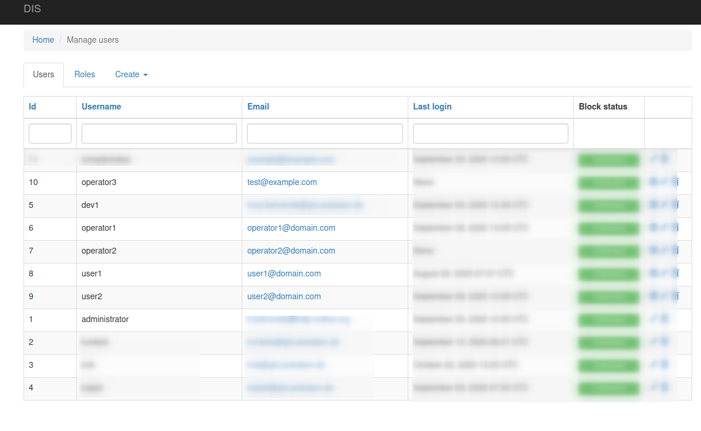
Task: Open the operator1@domain.com email link
Action: 291,228
